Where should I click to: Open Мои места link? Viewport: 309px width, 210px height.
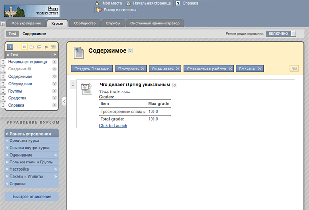pos(112,3)
